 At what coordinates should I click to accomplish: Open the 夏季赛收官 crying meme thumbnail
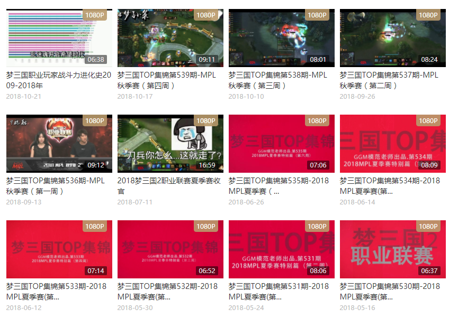(170, 144)
